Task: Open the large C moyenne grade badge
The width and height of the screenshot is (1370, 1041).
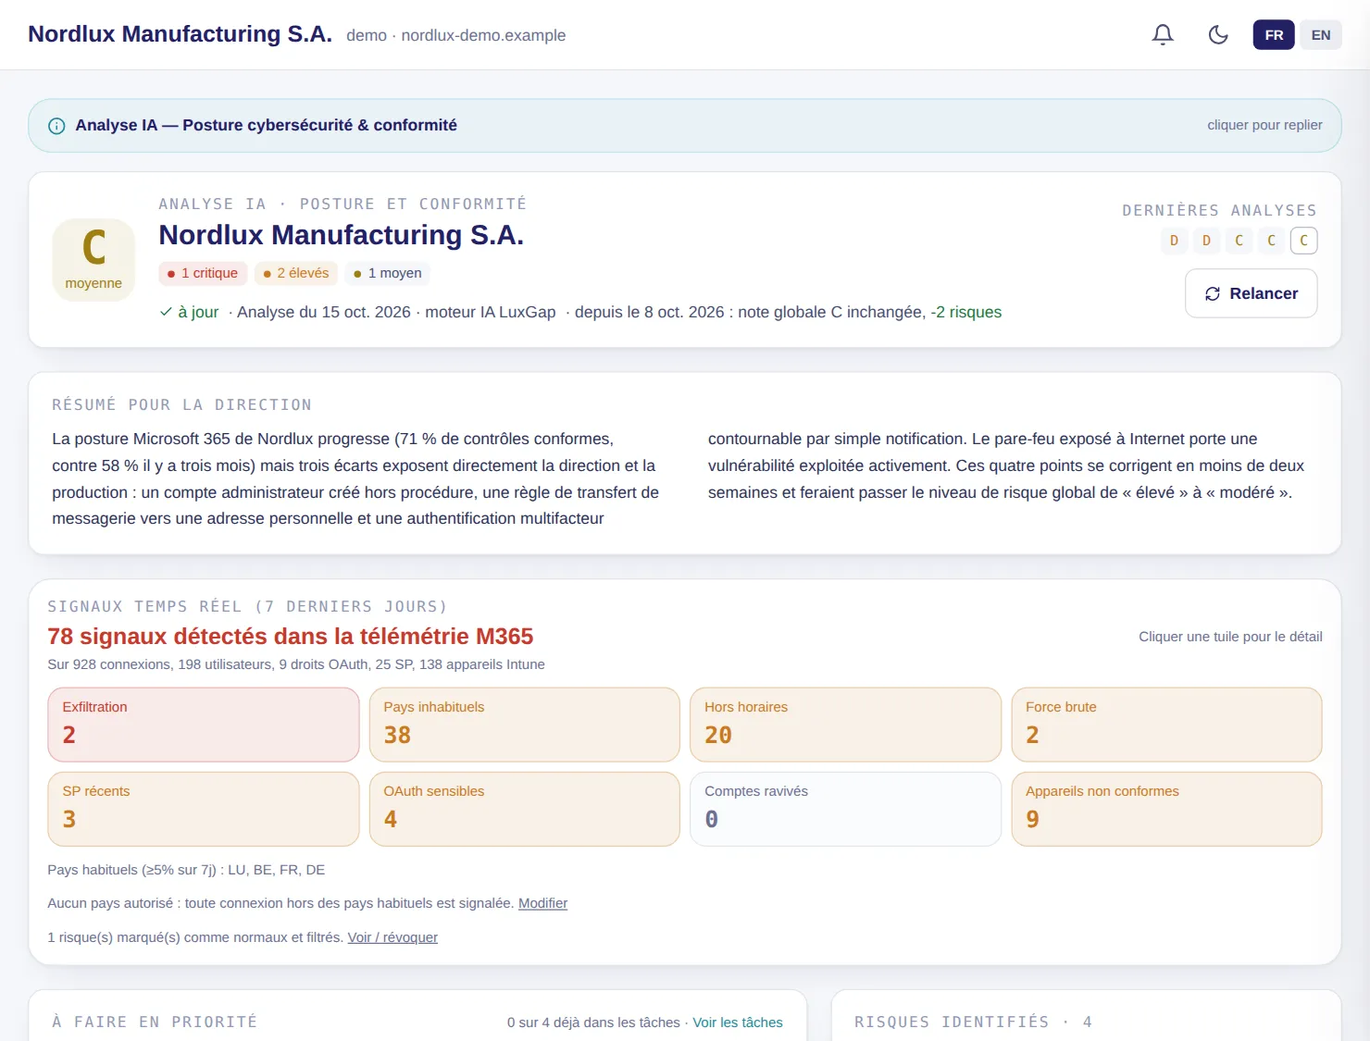Action: coord(93,260)
